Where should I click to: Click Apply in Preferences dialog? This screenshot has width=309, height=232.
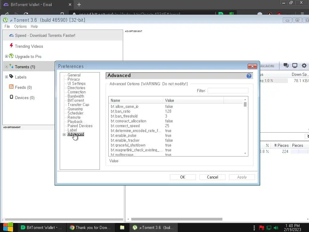[x=242, y=177]
